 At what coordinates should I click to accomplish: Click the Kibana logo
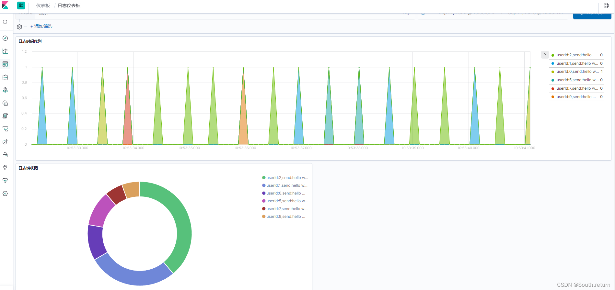coord(5,6)
